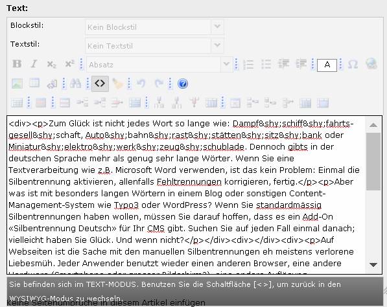Split the table cell
The width and height of the screenshot is (387, 307).
tap(305, 103)
